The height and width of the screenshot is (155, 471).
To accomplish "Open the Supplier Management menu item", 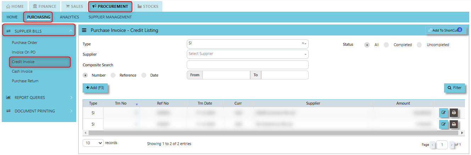I will [110, 17].
